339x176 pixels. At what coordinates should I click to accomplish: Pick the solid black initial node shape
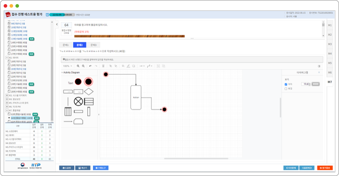pyautogui.click(x=78, y=82)
